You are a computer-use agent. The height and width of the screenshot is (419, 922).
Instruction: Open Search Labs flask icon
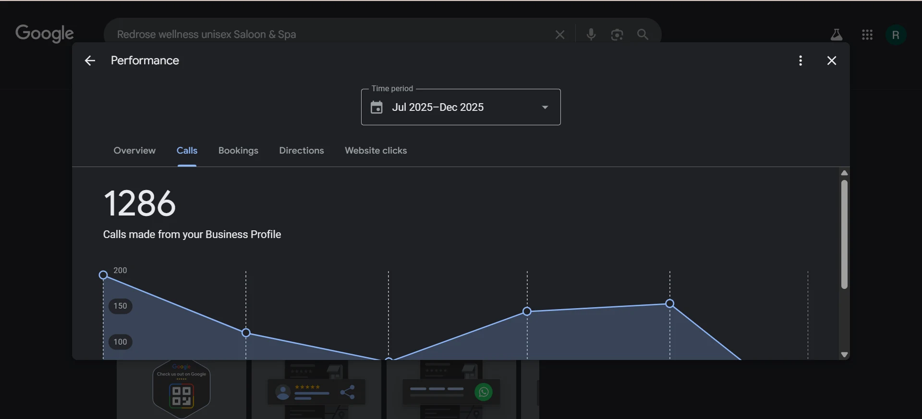tap(836, 35)
